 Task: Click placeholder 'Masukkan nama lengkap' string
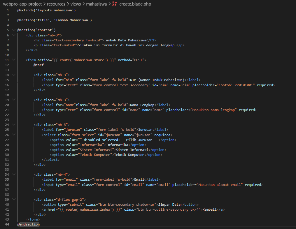214,110
